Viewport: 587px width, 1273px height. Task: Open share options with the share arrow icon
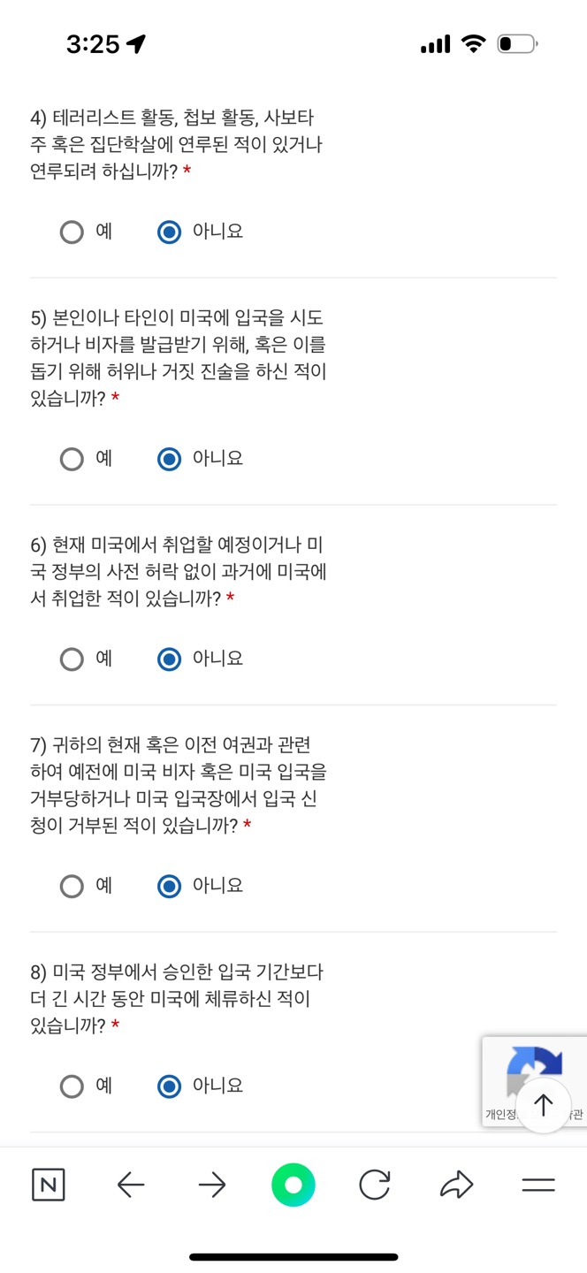point(456,1185)
